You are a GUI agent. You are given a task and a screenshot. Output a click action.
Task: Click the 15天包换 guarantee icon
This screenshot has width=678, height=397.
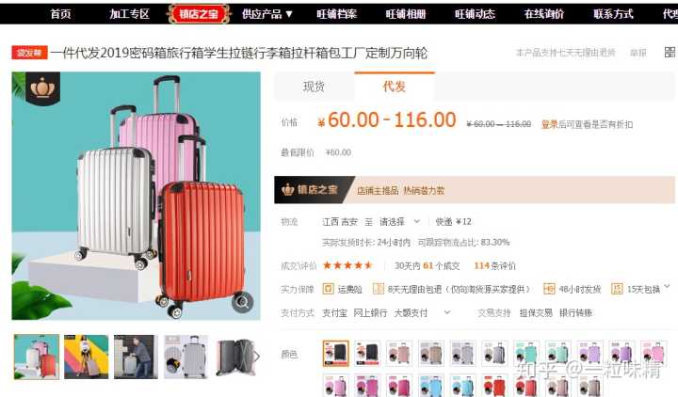pyautogui.click(x=617, y=289)
